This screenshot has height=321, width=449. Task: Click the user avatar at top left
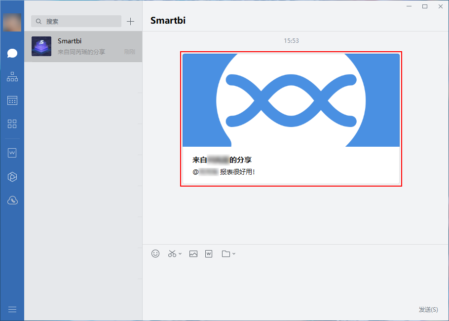(x=12, y=22)
